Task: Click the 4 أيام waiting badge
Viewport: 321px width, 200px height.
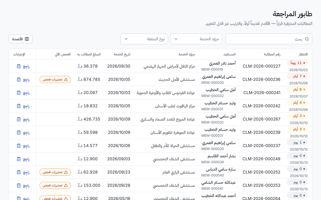Action: pyautogui.click(x=297, y=103)
